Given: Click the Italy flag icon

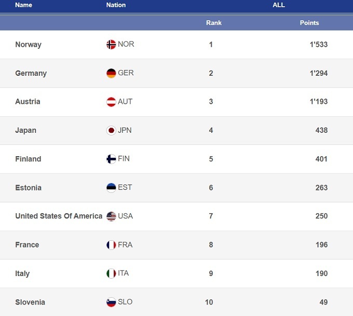Looking at the screenshot, I should click(x=111, y=273).
